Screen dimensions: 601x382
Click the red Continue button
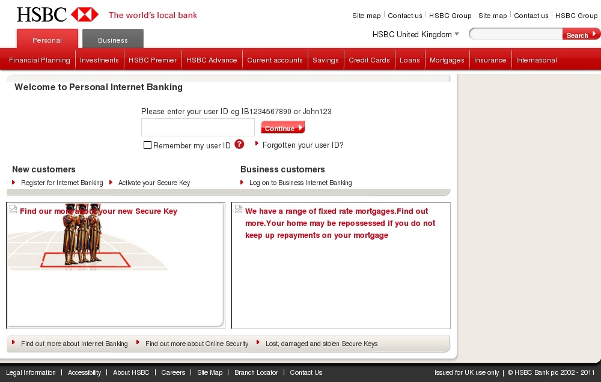[x=283, y=127]
